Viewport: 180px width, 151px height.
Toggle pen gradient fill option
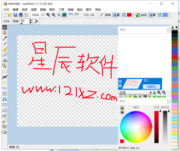point(119,15)
